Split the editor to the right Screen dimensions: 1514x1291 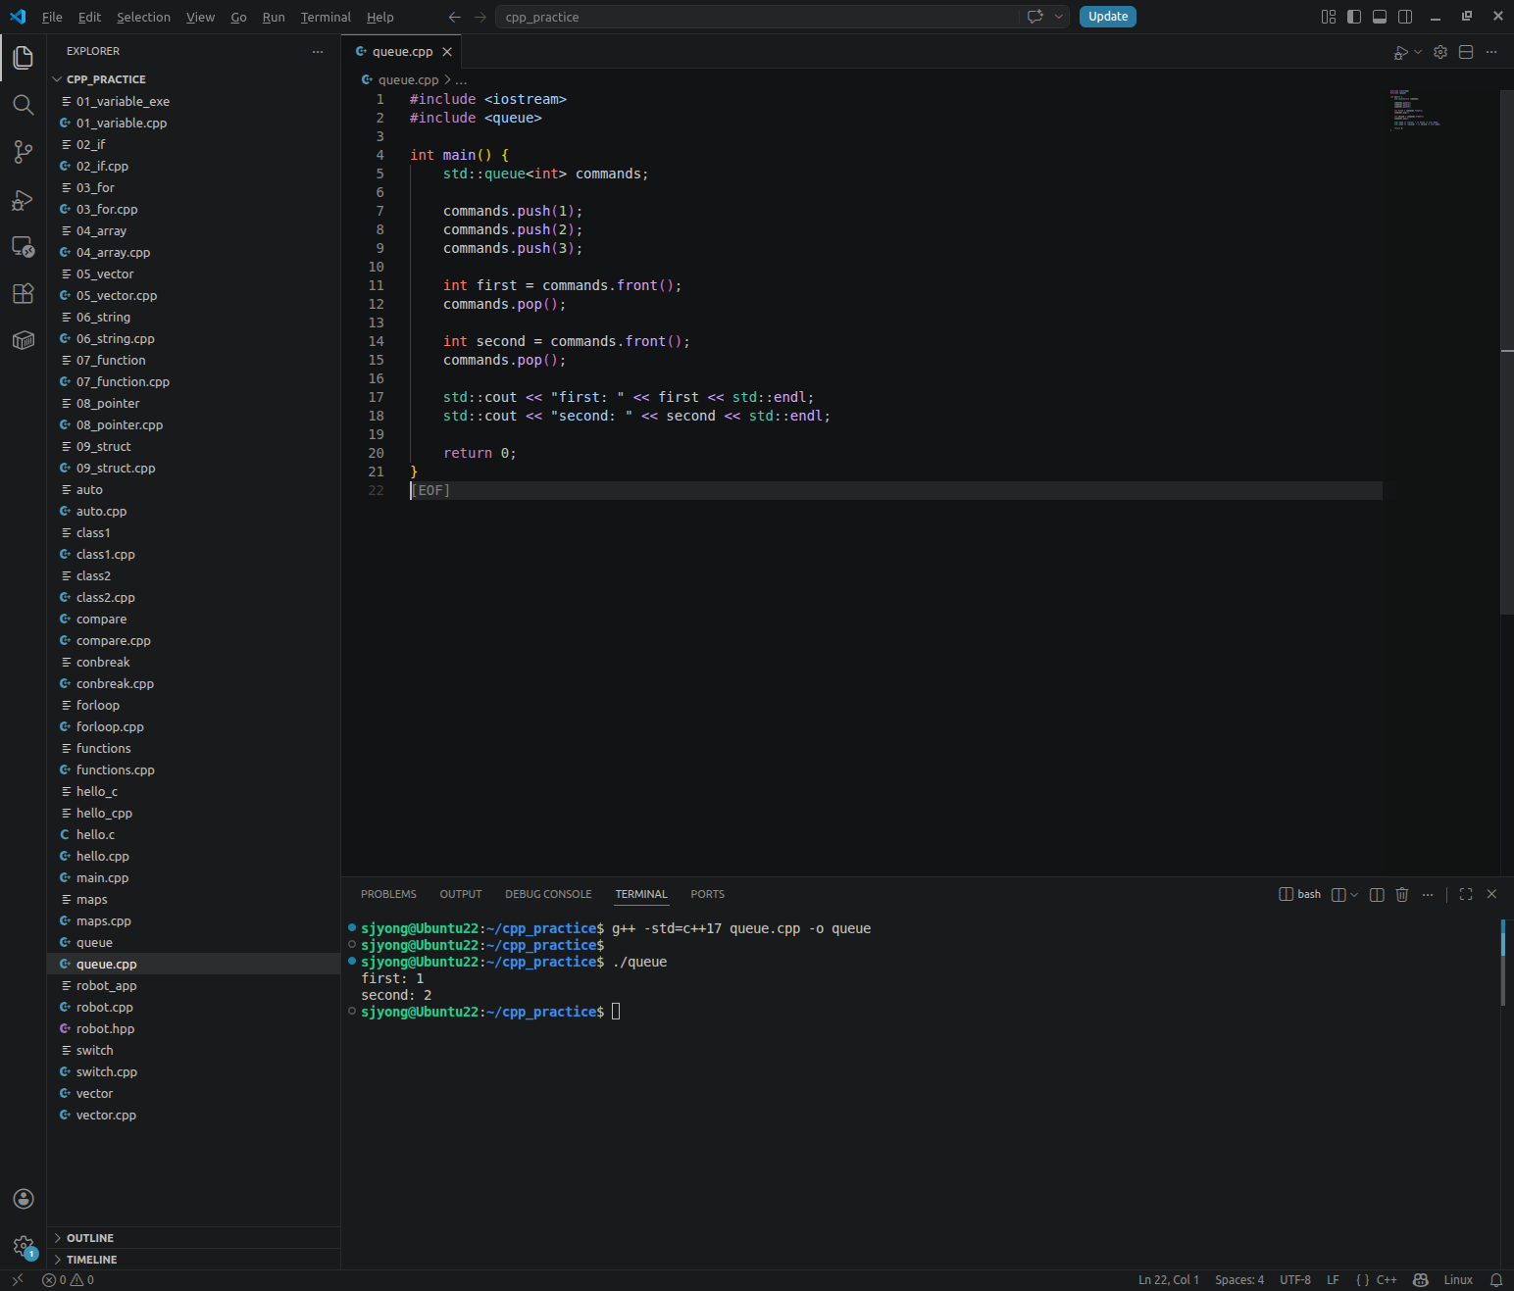click(1466, 52)
